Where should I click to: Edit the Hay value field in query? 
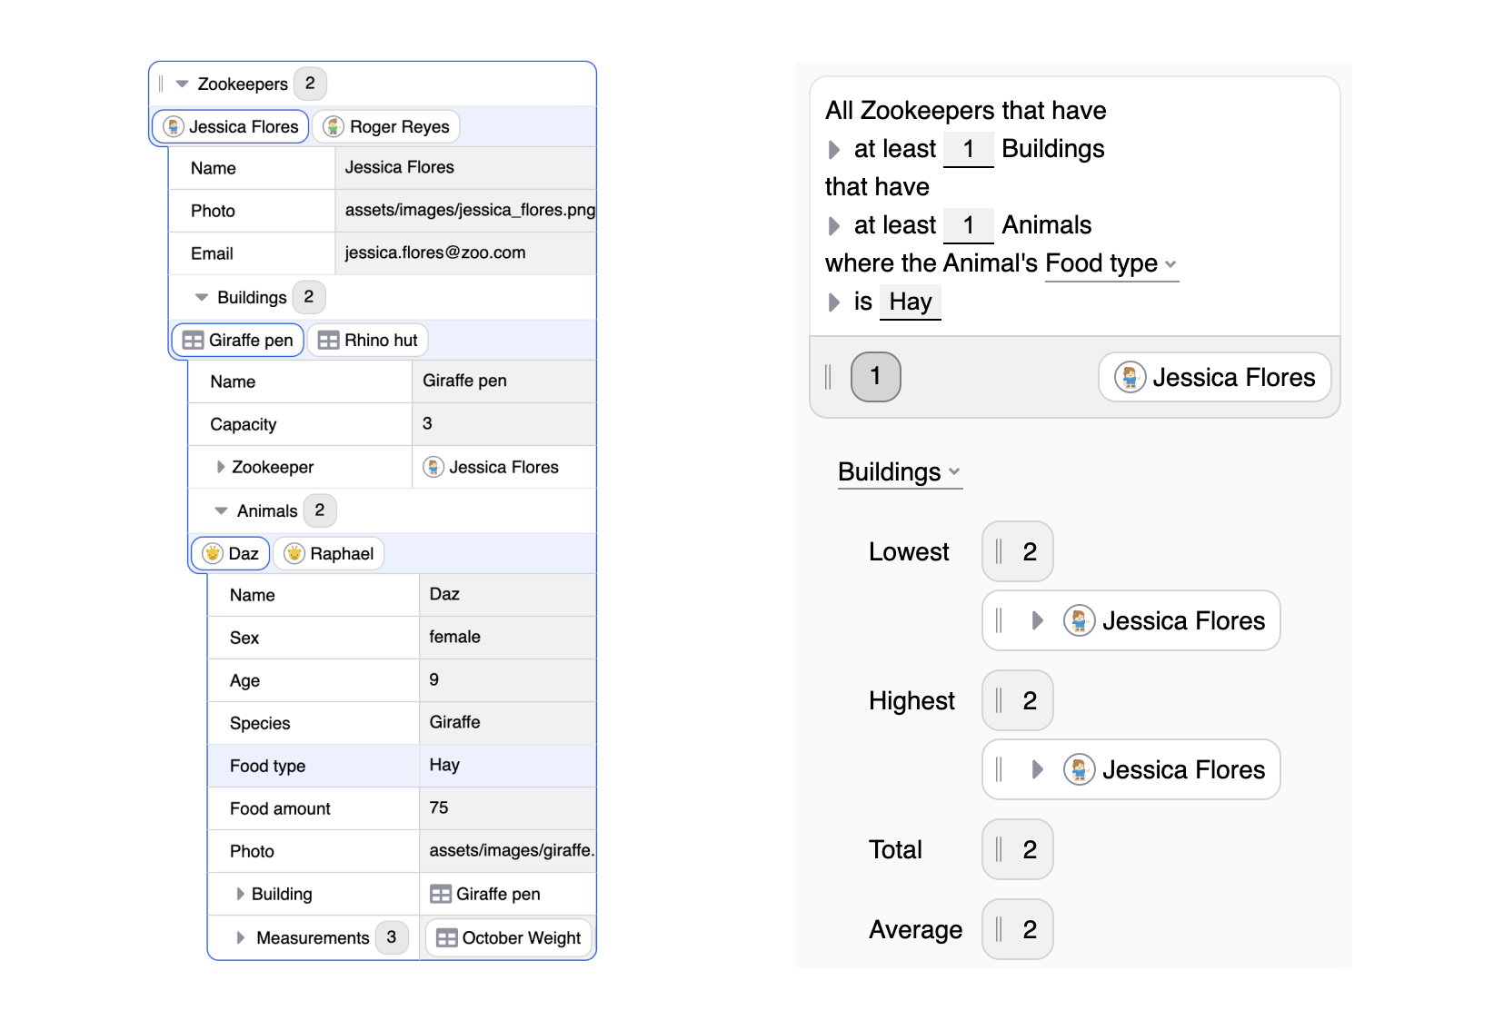point(910,302)
